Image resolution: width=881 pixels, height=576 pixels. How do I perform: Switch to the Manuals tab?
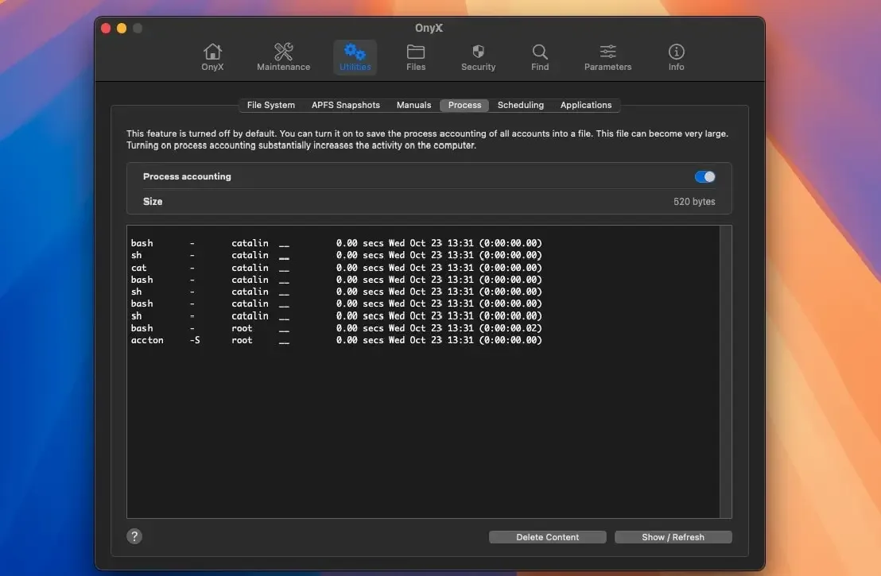(x=414, y=105)
